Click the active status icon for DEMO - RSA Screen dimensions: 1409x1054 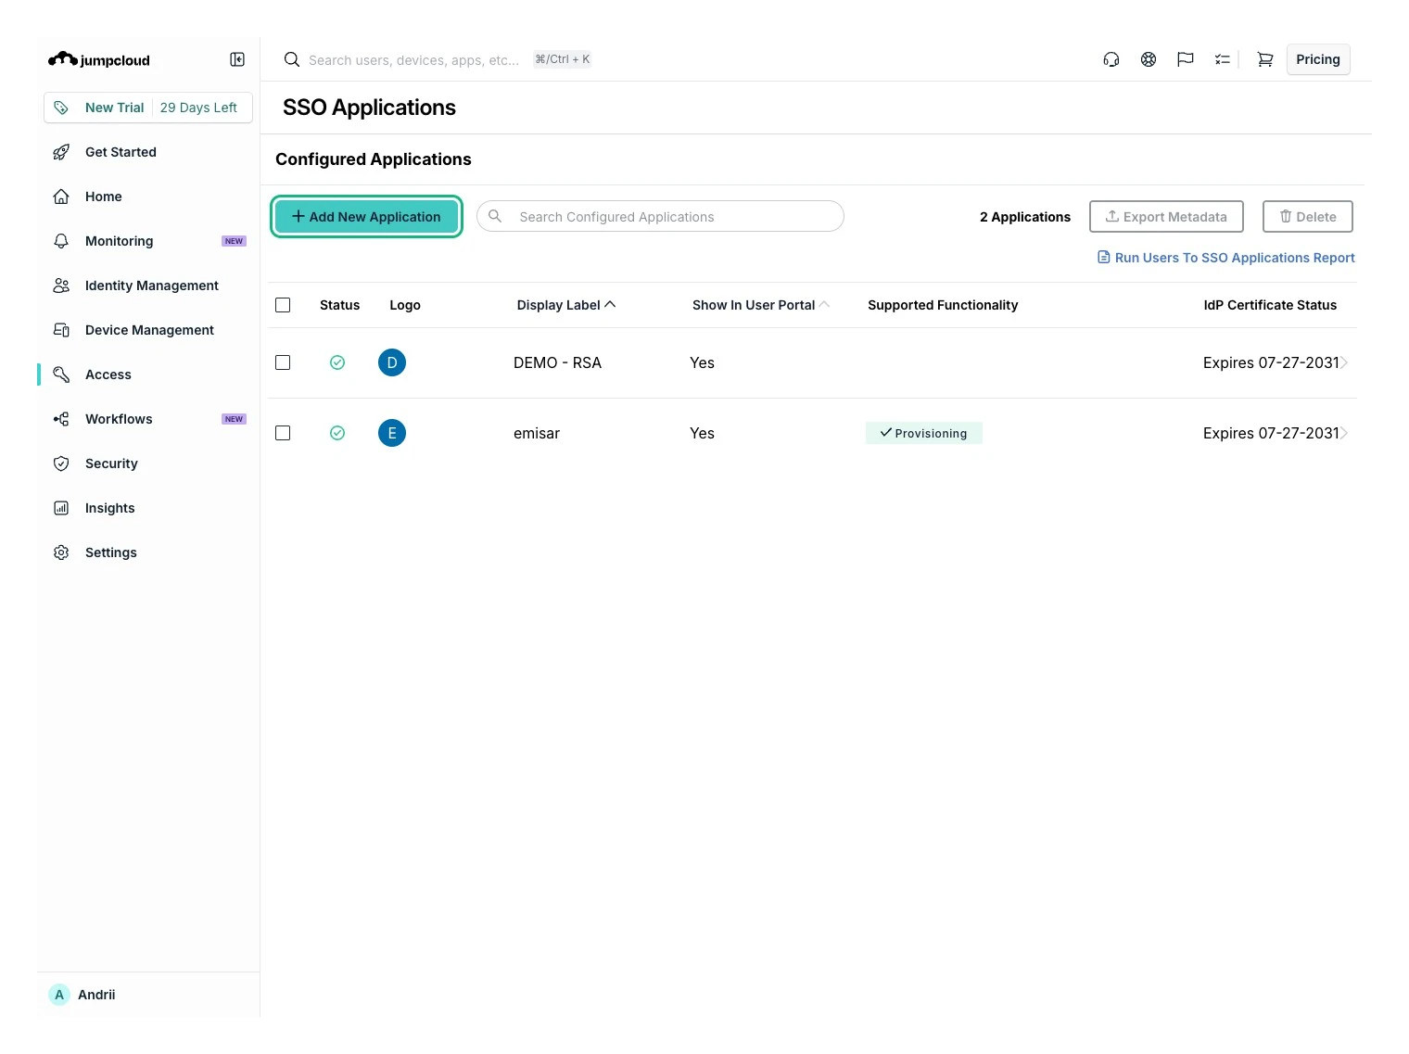[337, 362]
